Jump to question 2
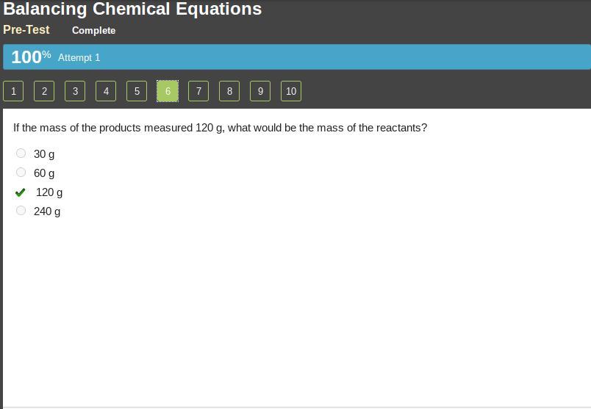The width and height of the screenshot is (591, 409). [44, 91]
